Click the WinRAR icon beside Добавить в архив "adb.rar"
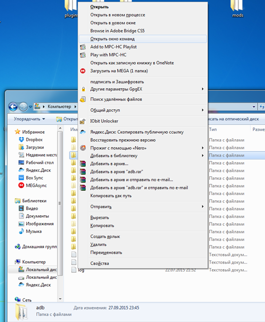This screenshot has height=322, width=265. [83, 172]
